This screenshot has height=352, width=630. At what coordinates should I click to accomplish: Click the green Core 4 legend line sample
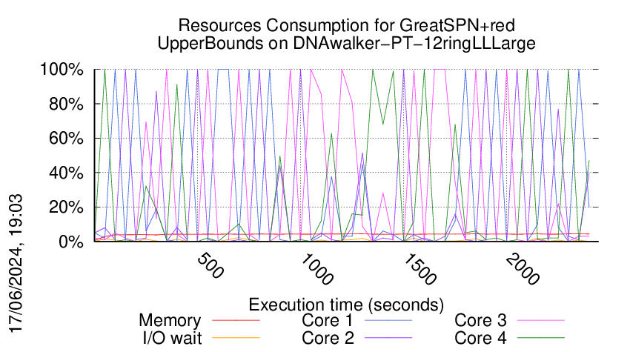pyautogui.click(x=541, y=338)
